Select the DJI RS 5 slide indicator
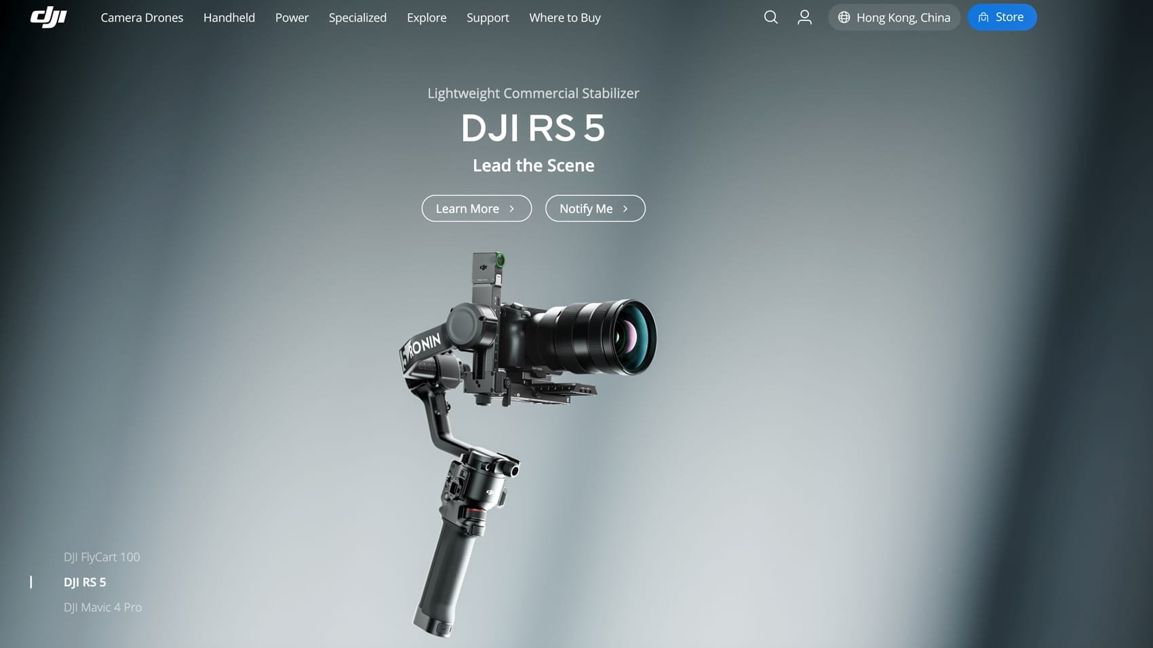Screen dimensions: 1153x648 pyautogui.click(x=85, y=582)
